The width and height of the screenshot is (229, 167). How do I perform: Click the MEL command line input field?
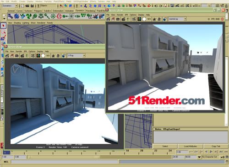(65, 162)
